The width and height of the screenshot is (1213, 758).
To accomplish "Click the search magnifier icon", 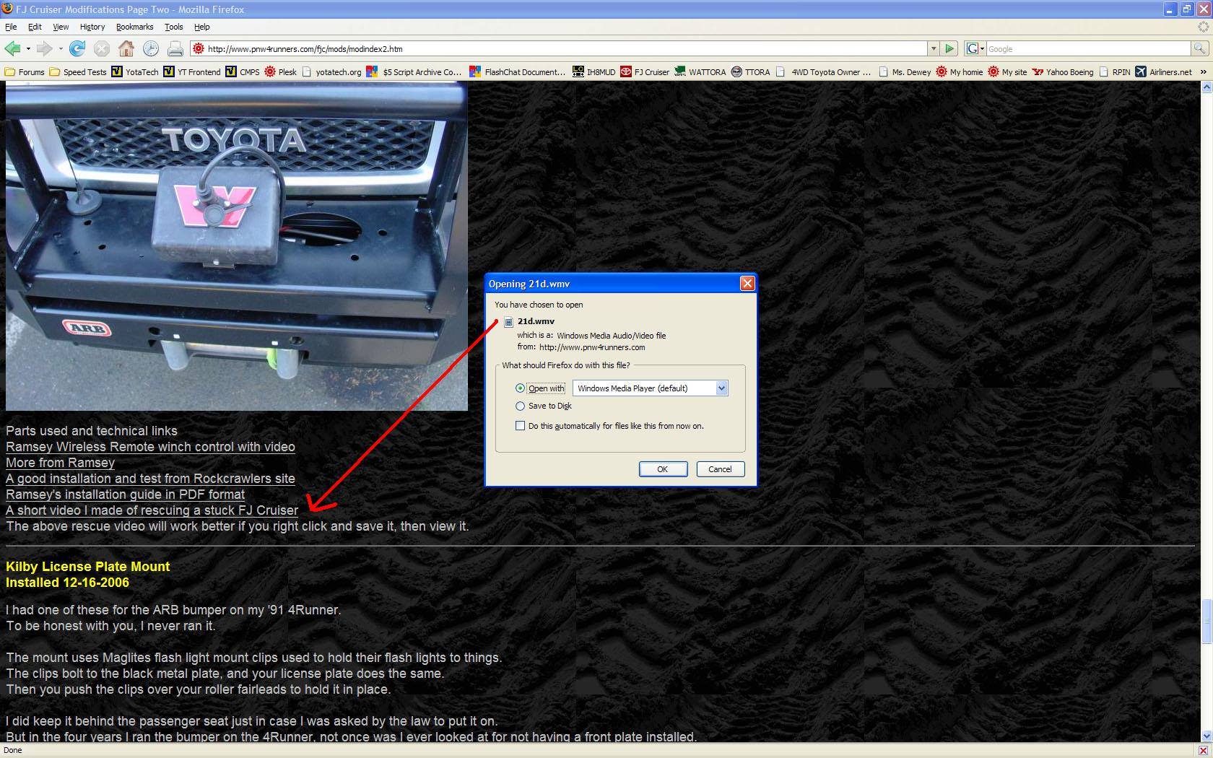I will click(x=1199, y=48).
